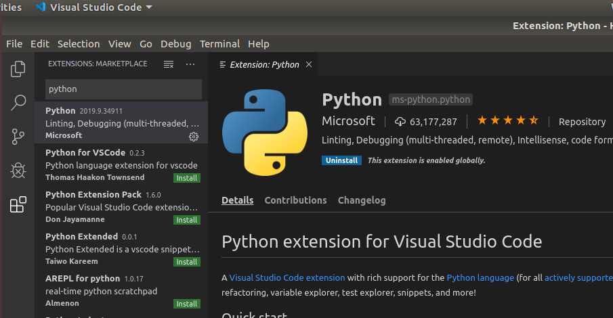This screenshot has height=318, width=613.
Task: Install Python Extension Pack
Action: tap(187, 220)
